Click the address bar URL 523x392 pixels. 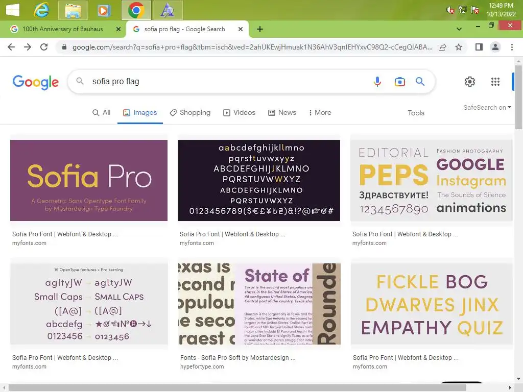[x=252, y=47]
